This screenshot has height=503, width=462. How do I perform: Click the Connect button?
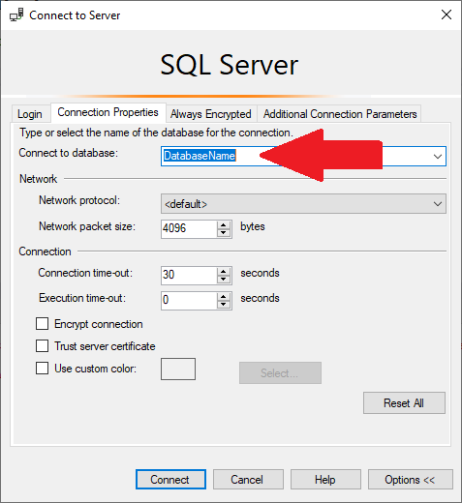pyautogui.click(x=170, y=480)
